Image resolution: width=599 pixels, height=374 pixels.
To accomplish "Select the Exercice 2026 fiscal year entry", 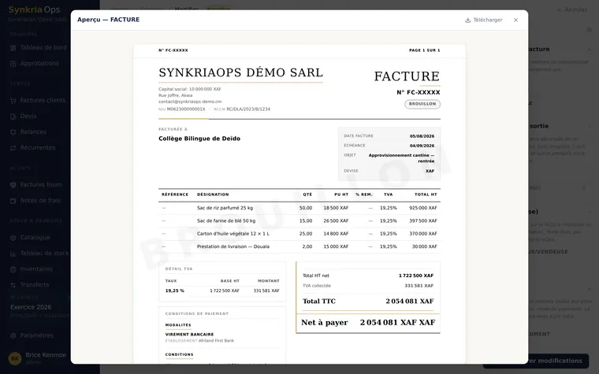I will pos(31,307).
